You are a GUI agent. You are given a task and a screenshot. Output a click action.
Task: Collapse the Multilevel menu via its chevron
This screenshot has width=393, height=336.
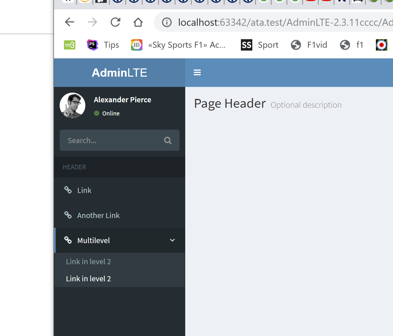click(x=172, y=240)
